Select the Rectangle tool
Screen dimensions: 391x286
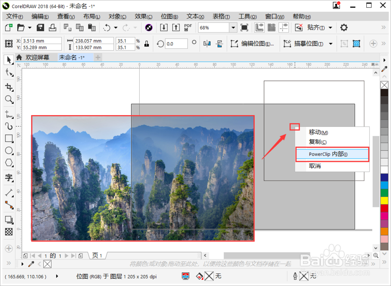click(x=9, y=139)
